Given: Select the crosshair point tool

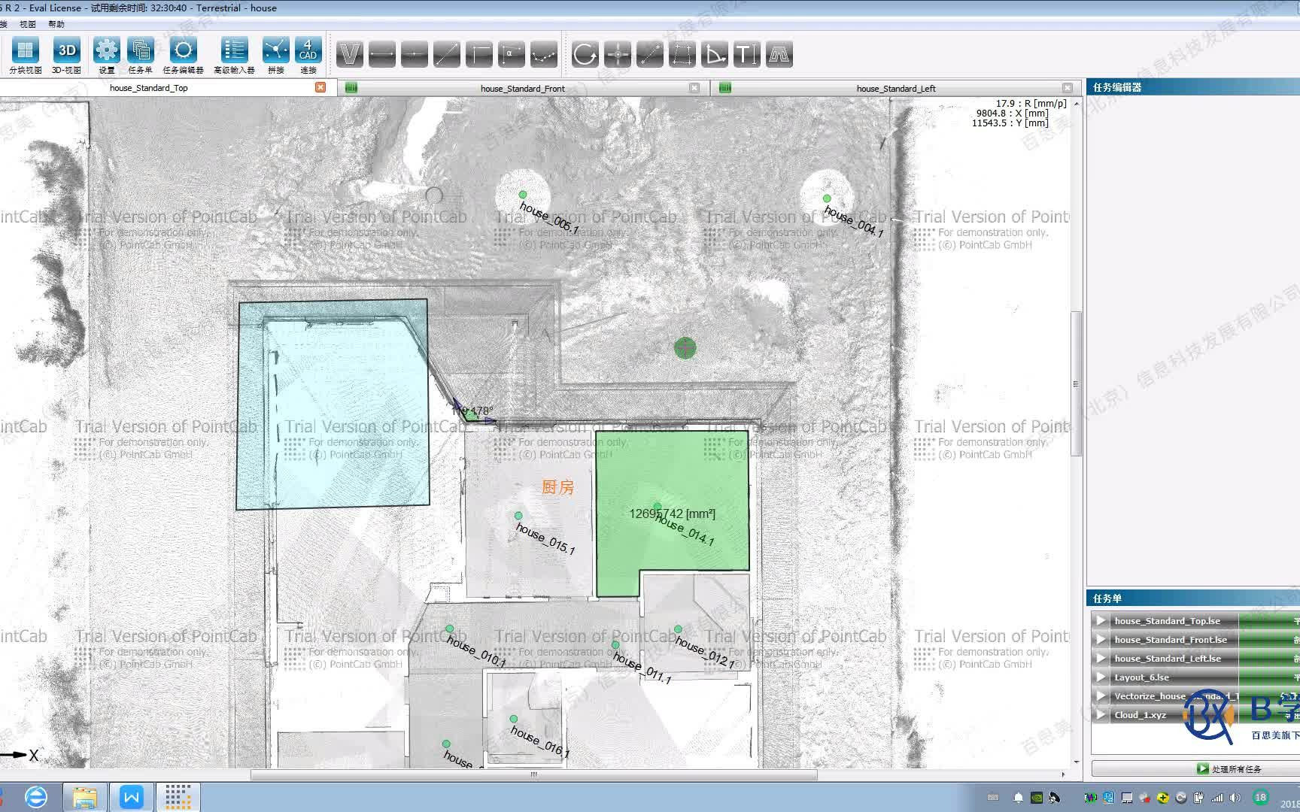Looking at the screenshot, I should 618,54.
